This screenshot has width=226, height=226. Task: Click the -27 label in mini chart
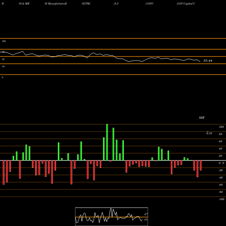146,214
